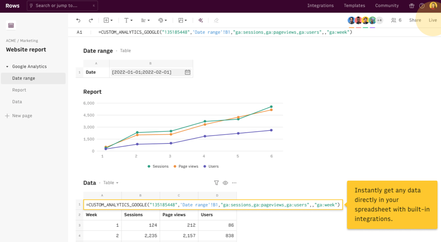
Task: Click the A1 cell reference box
Action: click(x=80, y=32)
